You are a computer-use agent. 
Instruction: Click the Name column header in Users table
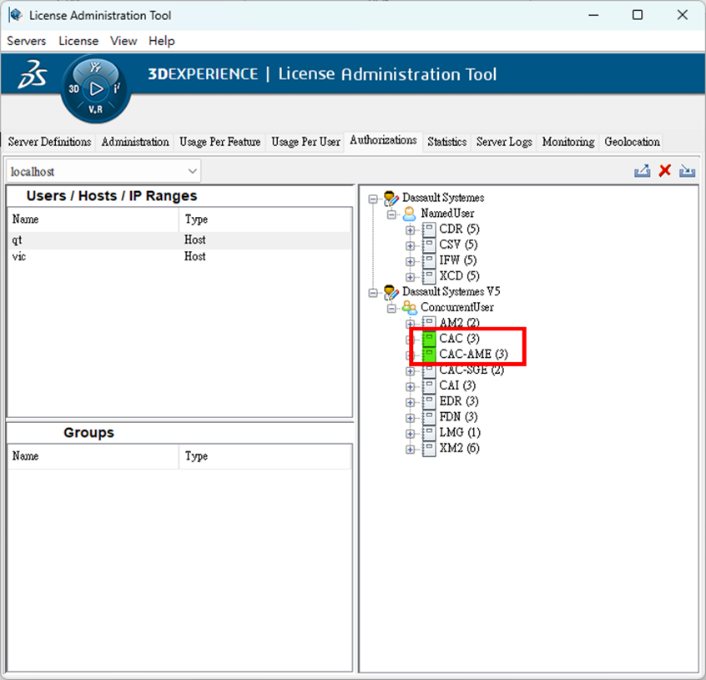(x=93, y=219)
